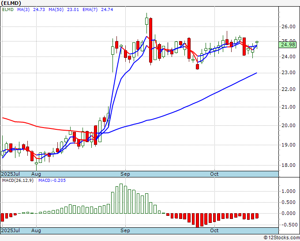The width and height of the screenshot is (300, 241).
Task: Click the (ELMD) chart title
Action: coord(11,3)
